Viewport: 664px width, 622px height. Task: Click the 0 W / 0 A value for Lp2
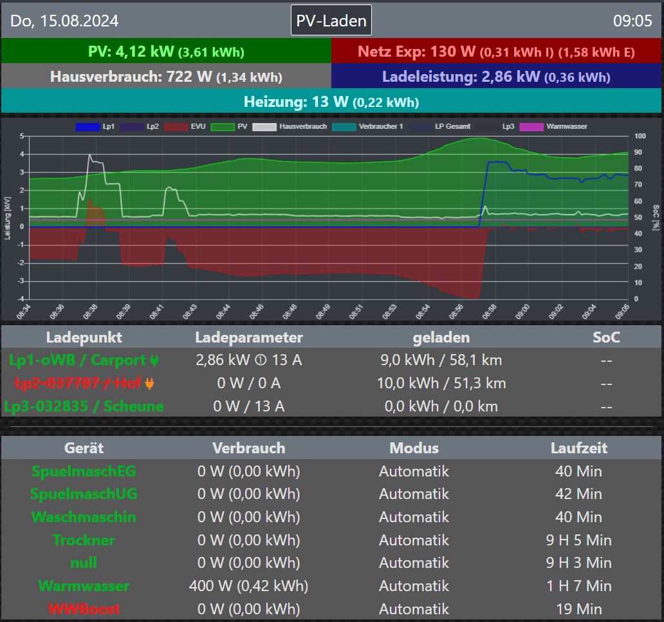click(248, 384)
